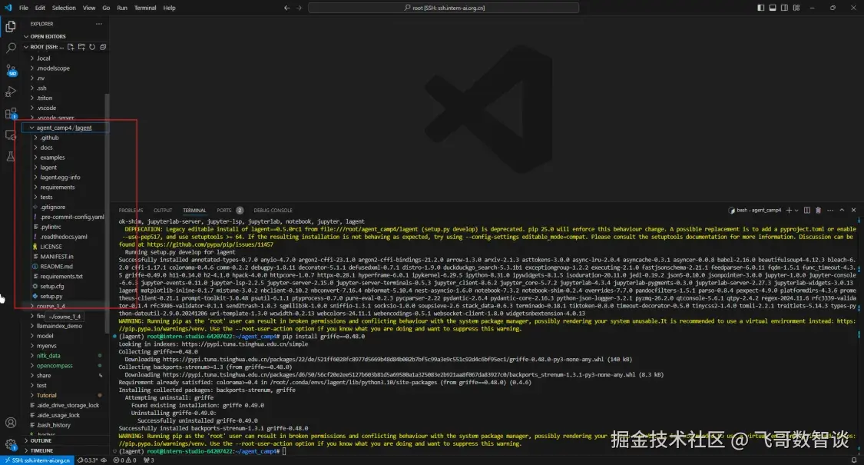Navigate back with the arrow icon
The height and width of the screenshot is (465, 864).
286,8
